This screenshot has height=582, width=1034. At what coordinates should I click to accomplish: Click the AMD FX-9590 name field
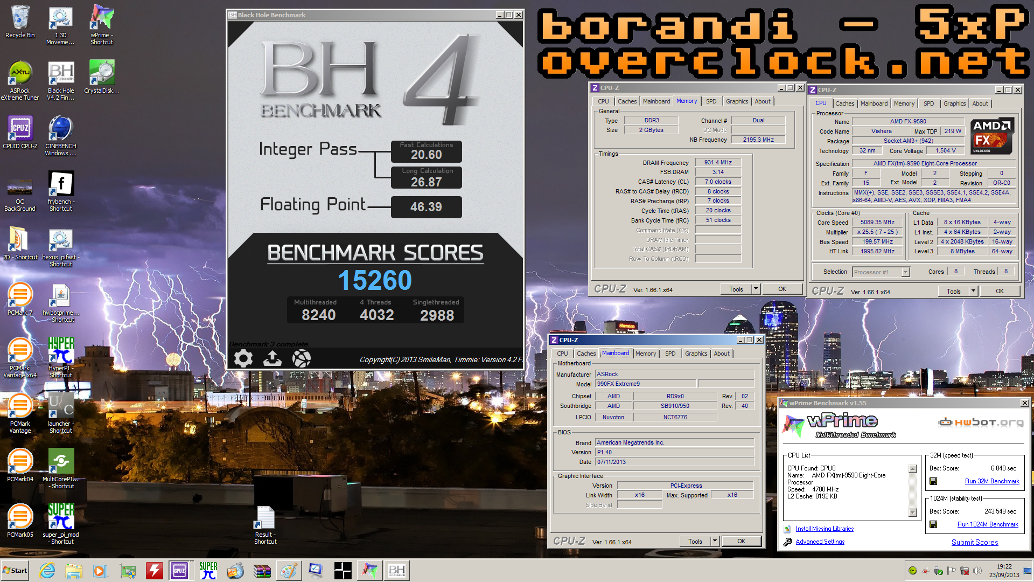pyautogui.click(x=908, y=121)
